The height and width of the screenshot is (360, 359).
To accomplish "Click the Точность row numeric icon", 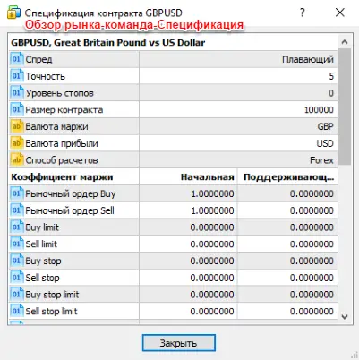I will click(x=17, y=76).
